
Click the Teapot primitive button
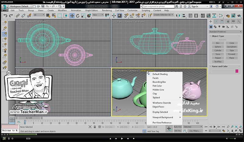coord(218,58)
